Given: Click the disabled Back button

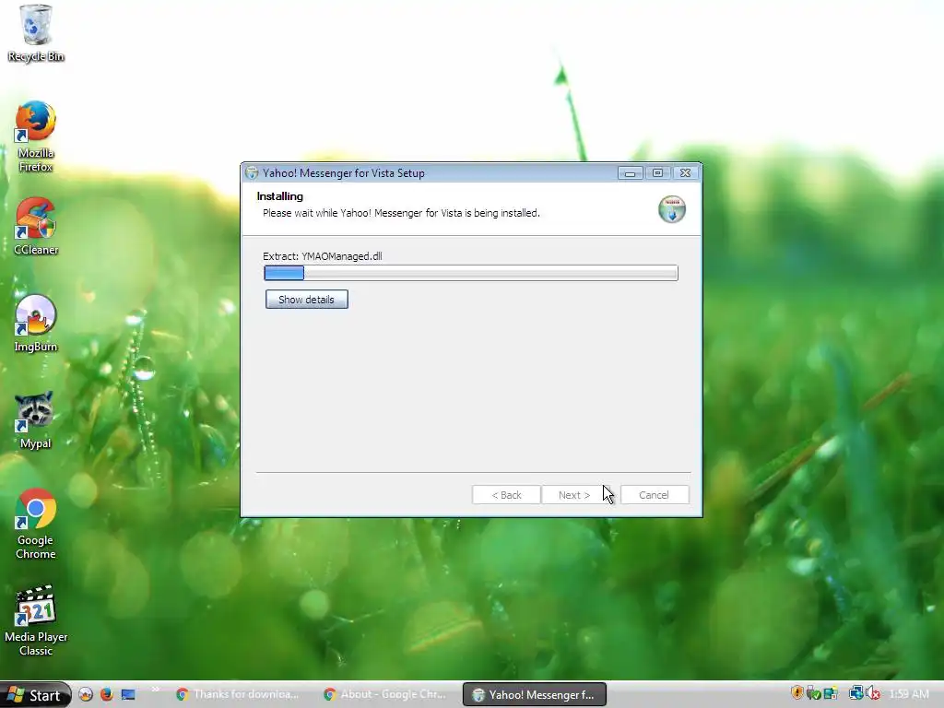Looking at the screenshot, I should coord(506,495).
